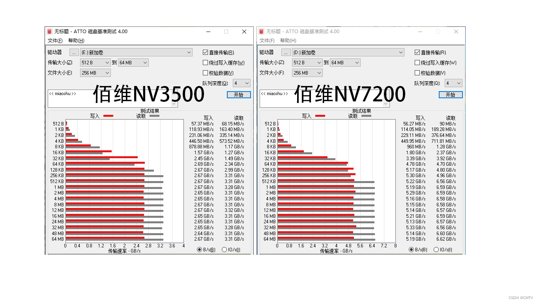This screenshot has height=303, width=539.
Task: Click the 711.81 MB/s read value in the right window
Action: coord(444,141)
